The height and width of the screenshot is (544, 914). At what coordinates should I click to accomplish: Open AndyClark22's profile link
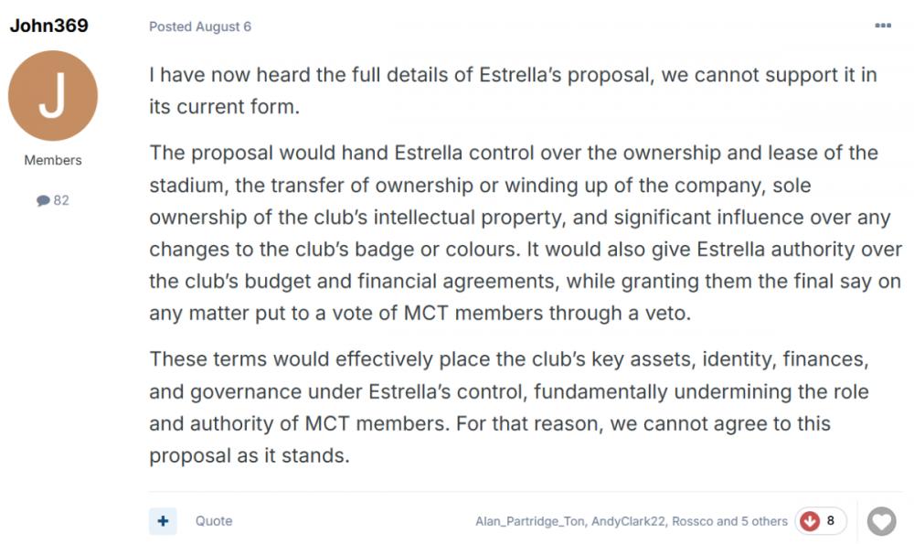click(629, 521)
